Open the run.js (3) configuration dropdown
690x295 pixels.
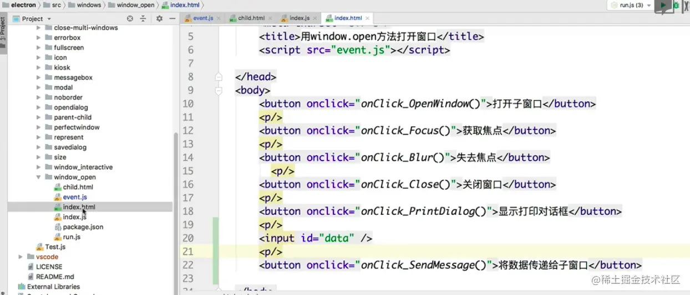[x=630, y=5]
